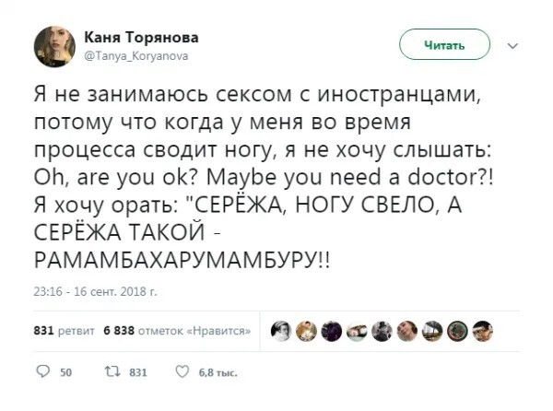The height and width of the screenshot is (411, 553).
Task: Click the retweet arrows icon
Action: click(x=112, y=371)
